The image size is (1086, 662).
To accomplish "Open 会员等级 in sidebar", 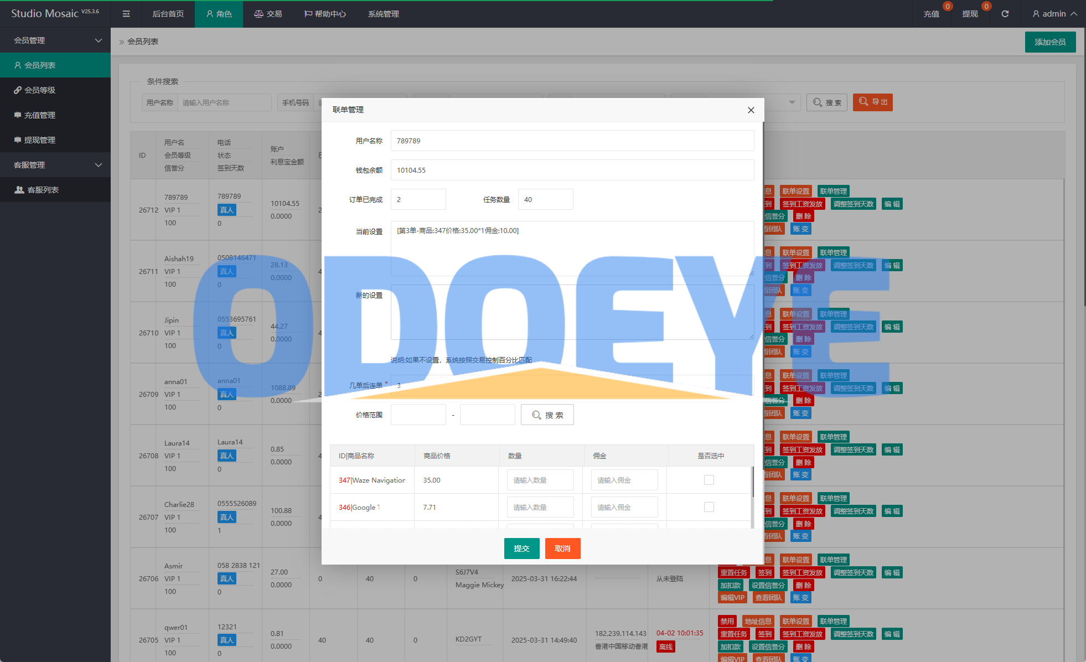I will [40, 90].
